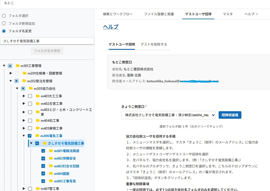270x191 pixels.
Task: Open the ゲストを削除する tab
Action: pos(154,44)
